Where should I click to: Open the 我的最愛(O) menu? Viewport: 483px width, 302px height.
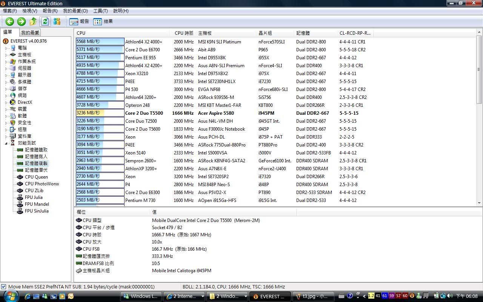tap(75, 11)
